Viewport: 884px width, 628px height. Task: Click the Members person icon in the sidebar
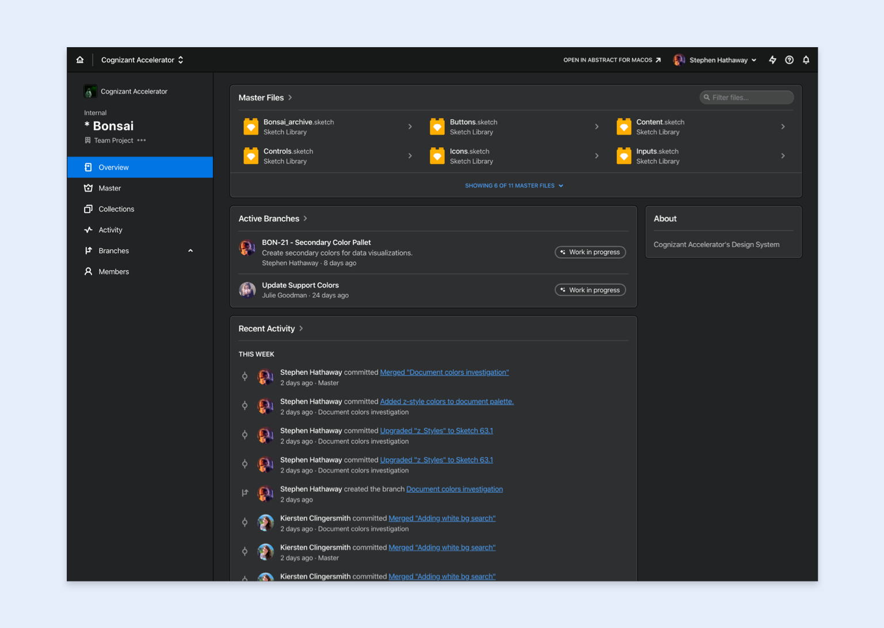tap(88, 271)
